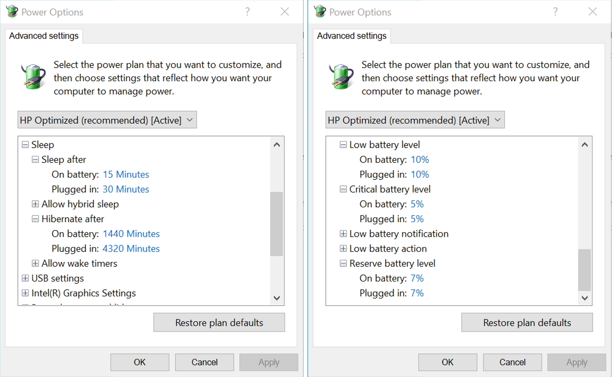Click Restore plan defaults in left window
The image size is (612, 377).
click(x=219, y=323)
